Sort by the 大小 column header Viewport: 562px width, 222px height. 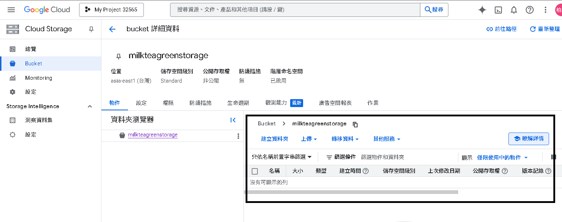click(x=298, y=171)
